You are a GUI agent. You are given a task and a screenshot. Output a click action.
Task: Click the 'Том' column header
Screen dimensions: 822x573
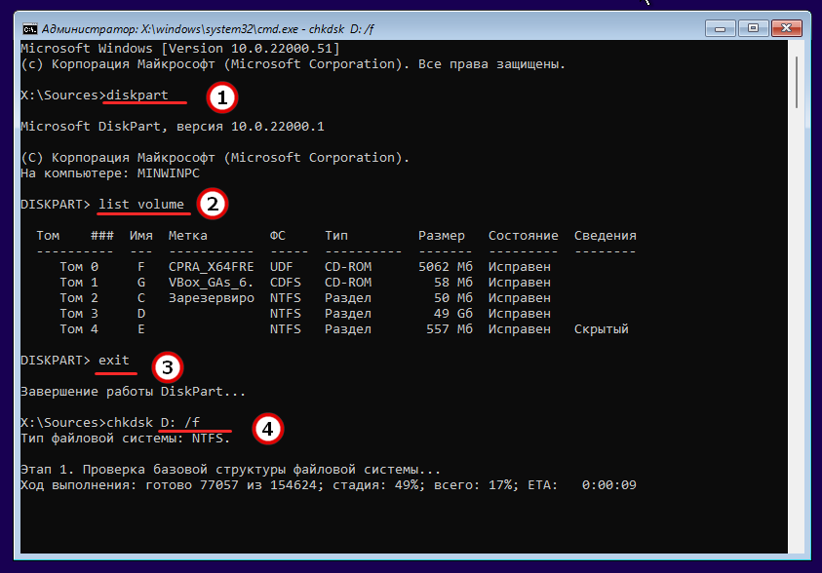click(48, 236)
